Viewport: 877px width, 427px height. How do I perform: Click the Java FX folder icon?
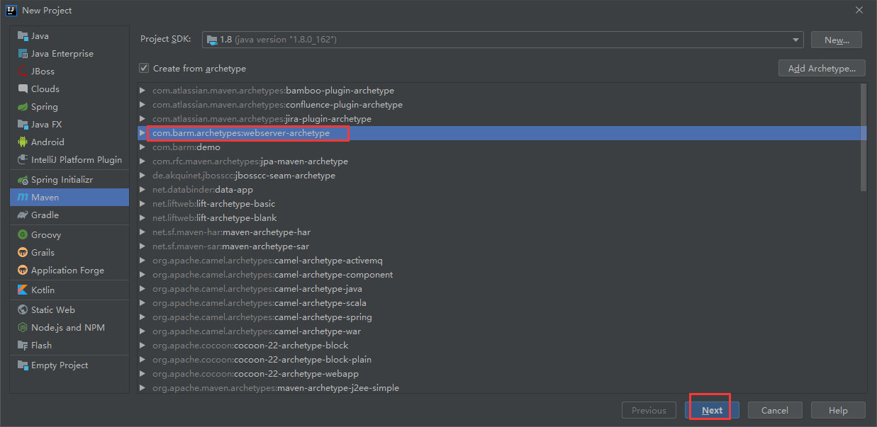23,125
